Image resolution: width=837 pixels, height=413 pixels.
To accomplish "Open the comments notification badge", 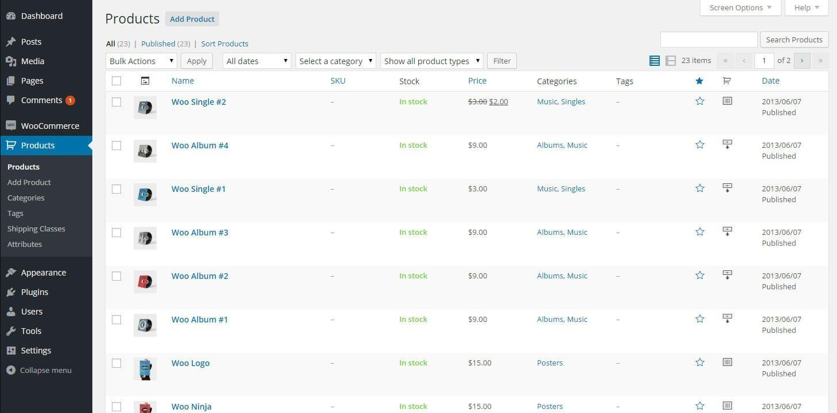I will click(70, 101).
